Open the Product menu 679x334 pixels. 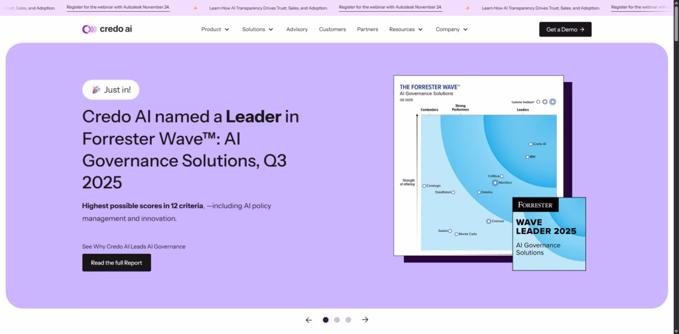(216, 29)
